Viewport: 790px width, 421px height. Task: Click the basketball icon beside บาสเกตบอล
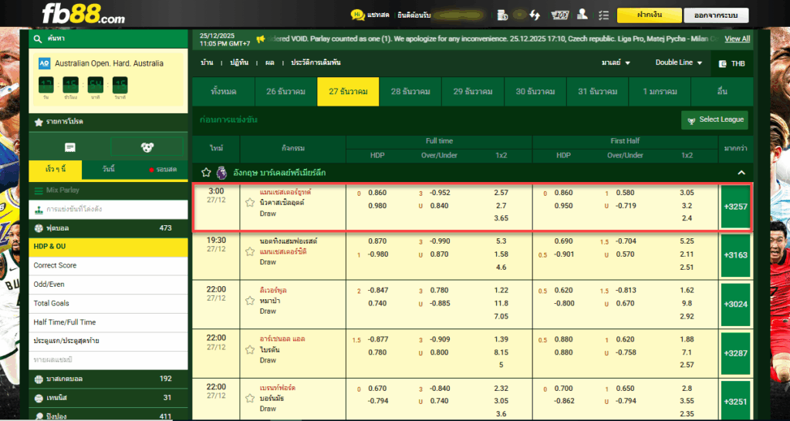point(39,379)
